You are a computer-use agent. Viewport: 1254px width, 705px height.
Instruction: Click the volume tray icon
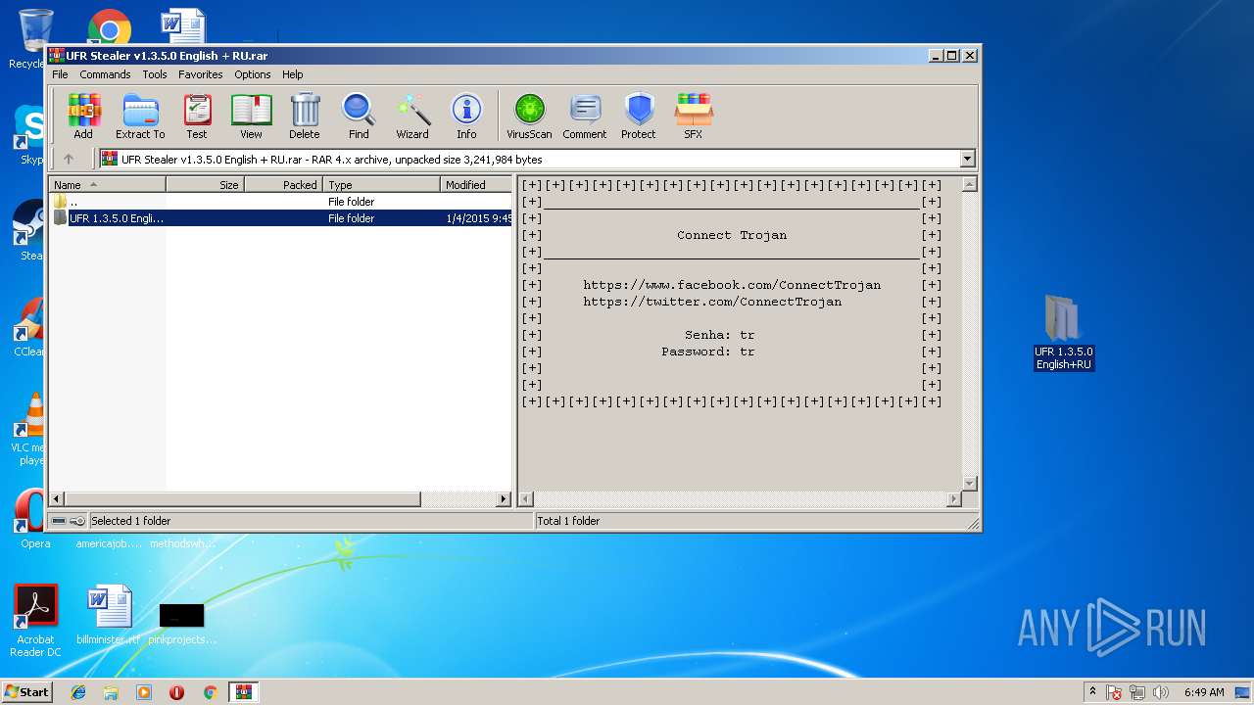pos(1161,692)
